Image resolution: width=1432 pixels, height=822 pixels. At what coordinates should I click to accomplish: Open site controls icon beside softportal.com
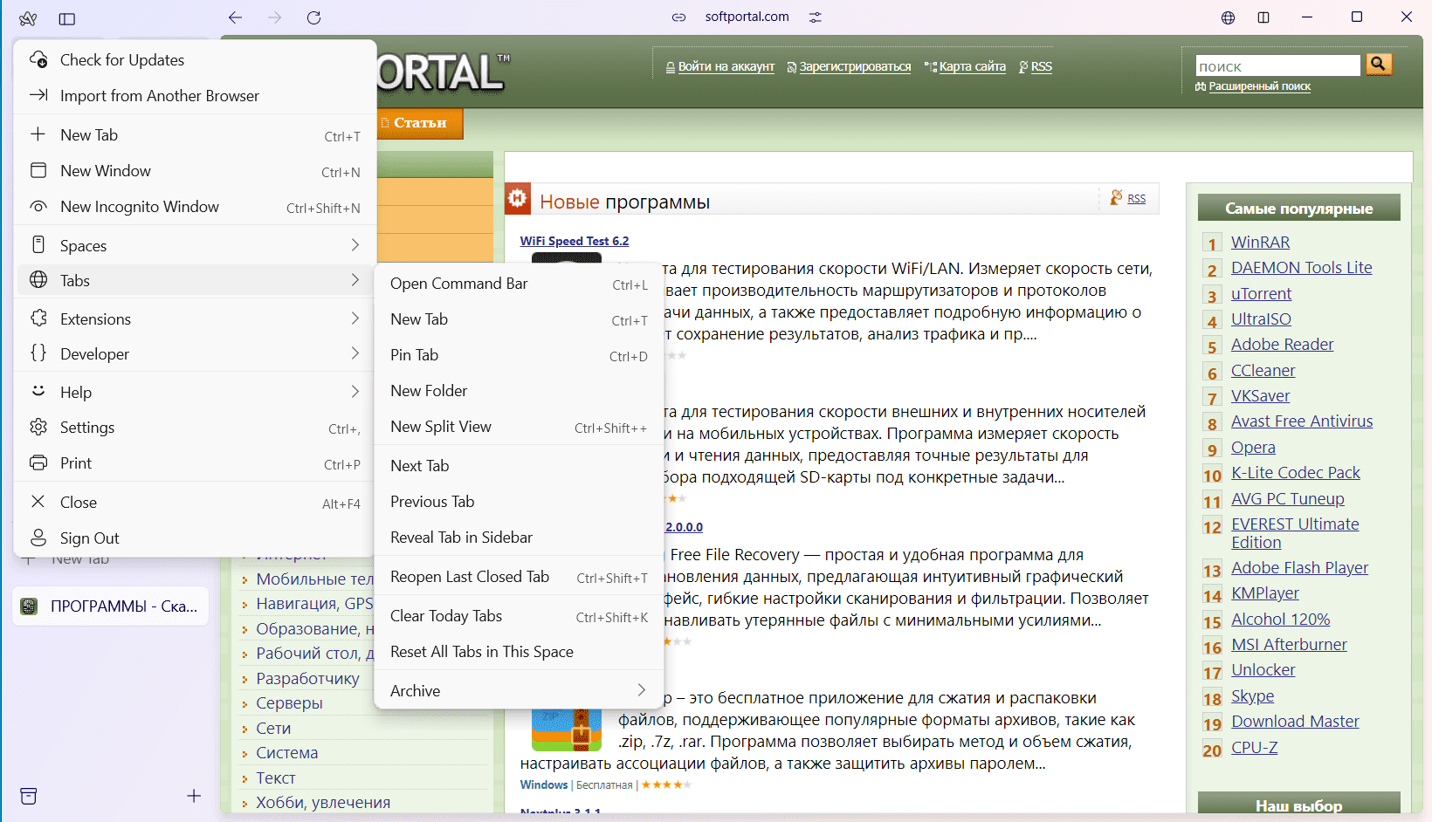click(x=815, y=17)
